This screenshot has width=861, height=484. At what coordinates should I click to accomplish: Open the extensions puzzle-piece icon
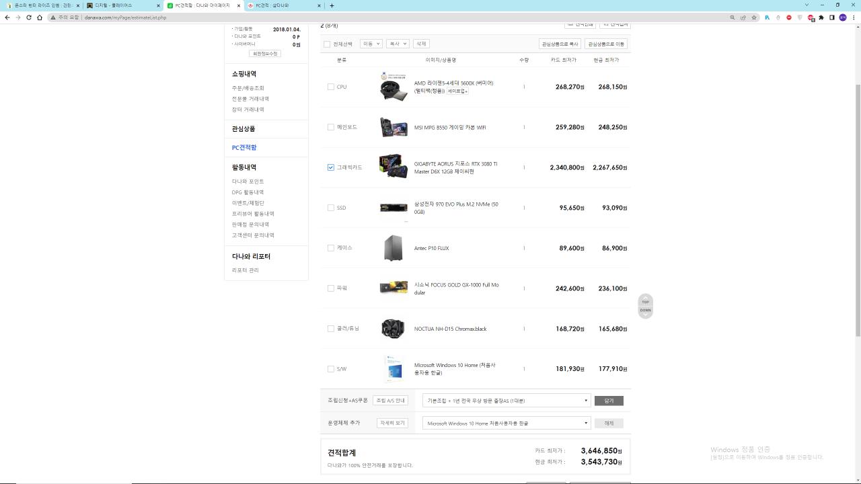click(821, 17)
